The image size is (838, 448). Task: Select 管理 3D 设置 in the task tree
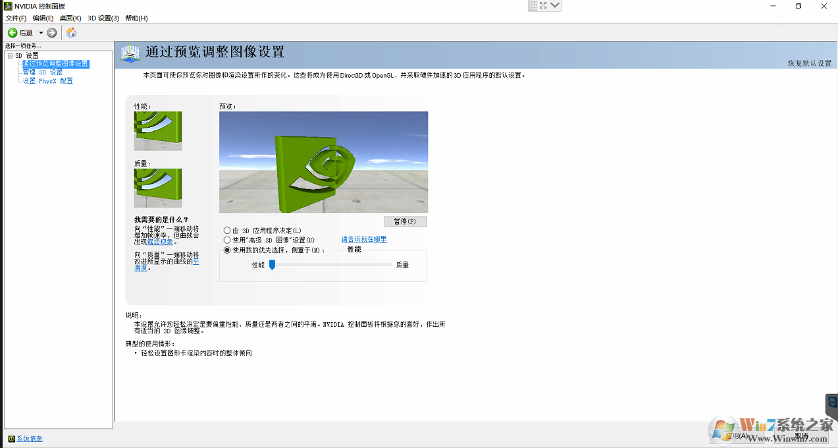click(x=43, y=72)
